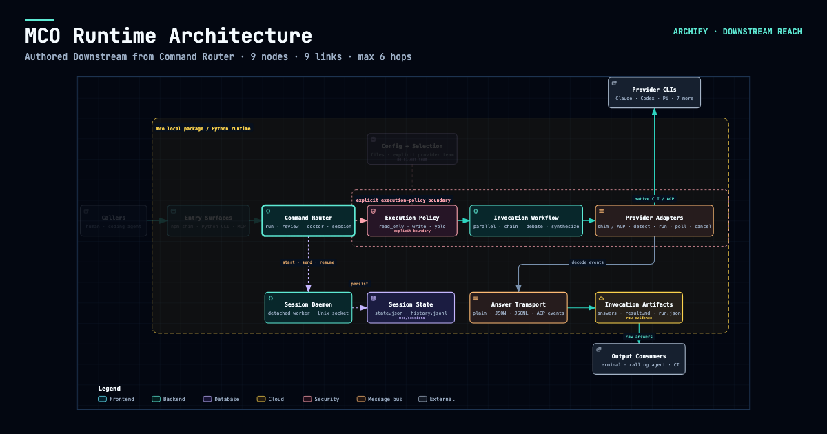Click the 'run · review · doctor · session' text
827x434 pixels.
(x=309, y=226)
